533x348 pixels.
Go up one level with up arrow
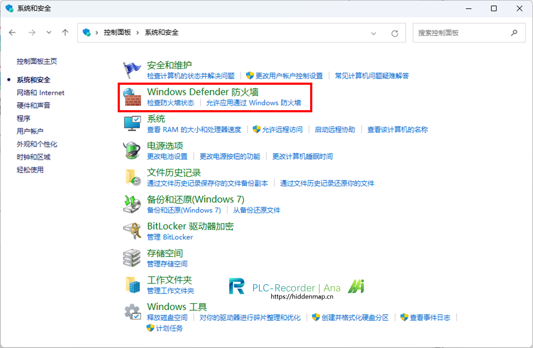[x=65, y=33]
